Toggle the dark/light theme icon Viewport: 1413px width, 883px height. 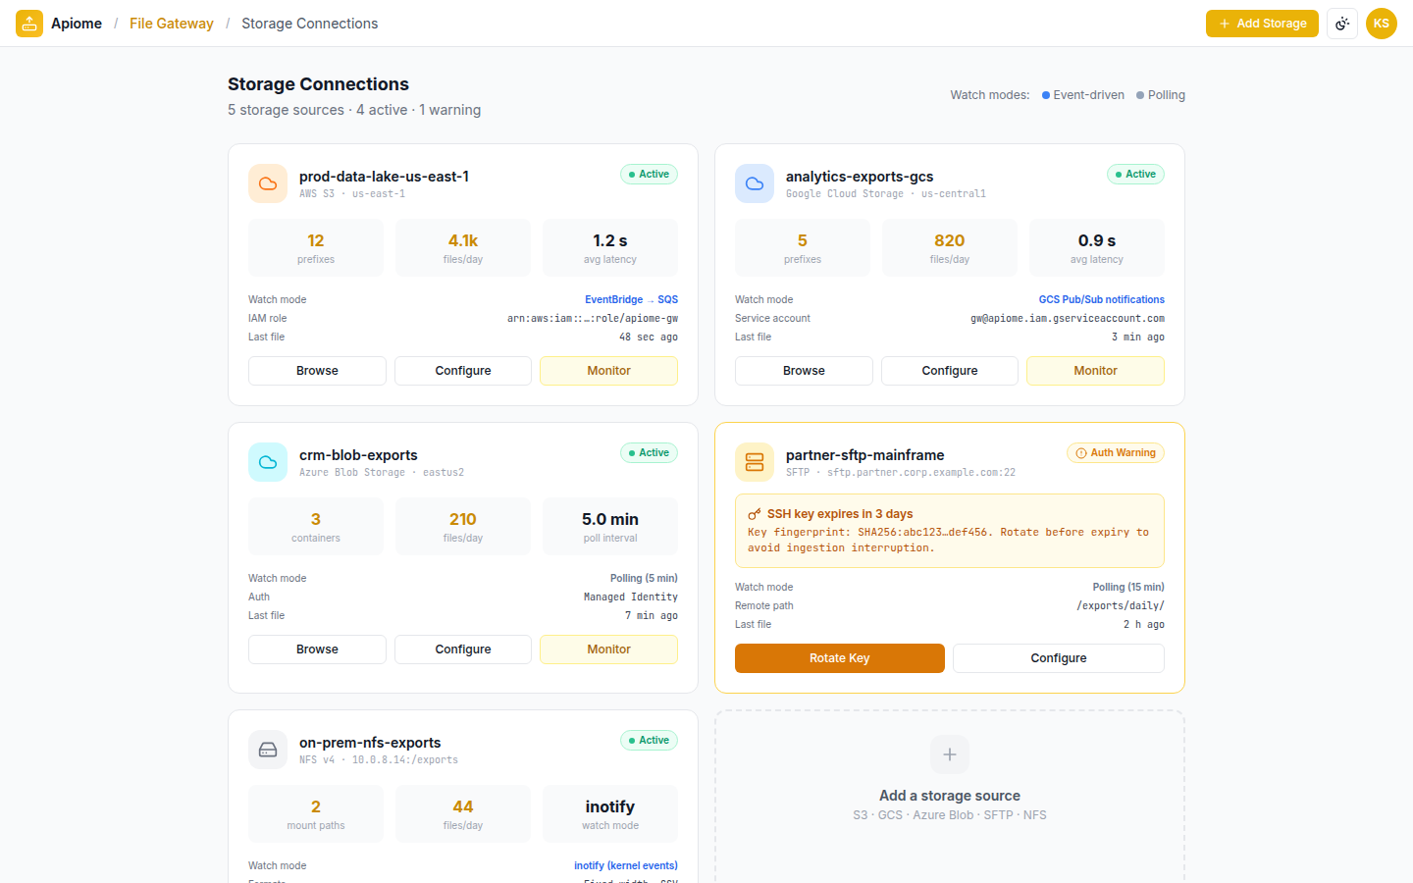pyautogui.click(x=1342, y=24)
